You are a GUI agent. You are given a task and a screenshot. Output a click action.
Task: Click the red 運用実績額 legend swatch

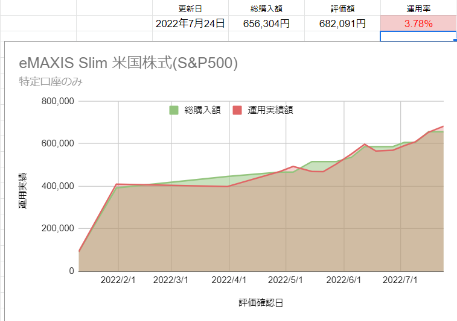pyautogui.click(x=237, y=110)
